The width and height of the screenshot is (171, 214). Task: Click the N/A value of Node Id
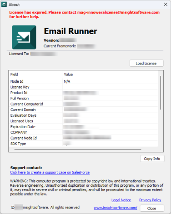coord(67,81)
